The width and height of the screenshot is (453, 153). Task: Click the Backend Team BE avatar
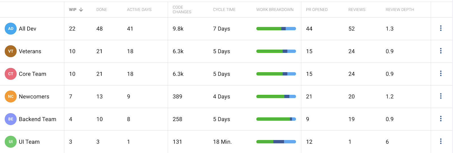pyautogui.click(x=11, y=119)
